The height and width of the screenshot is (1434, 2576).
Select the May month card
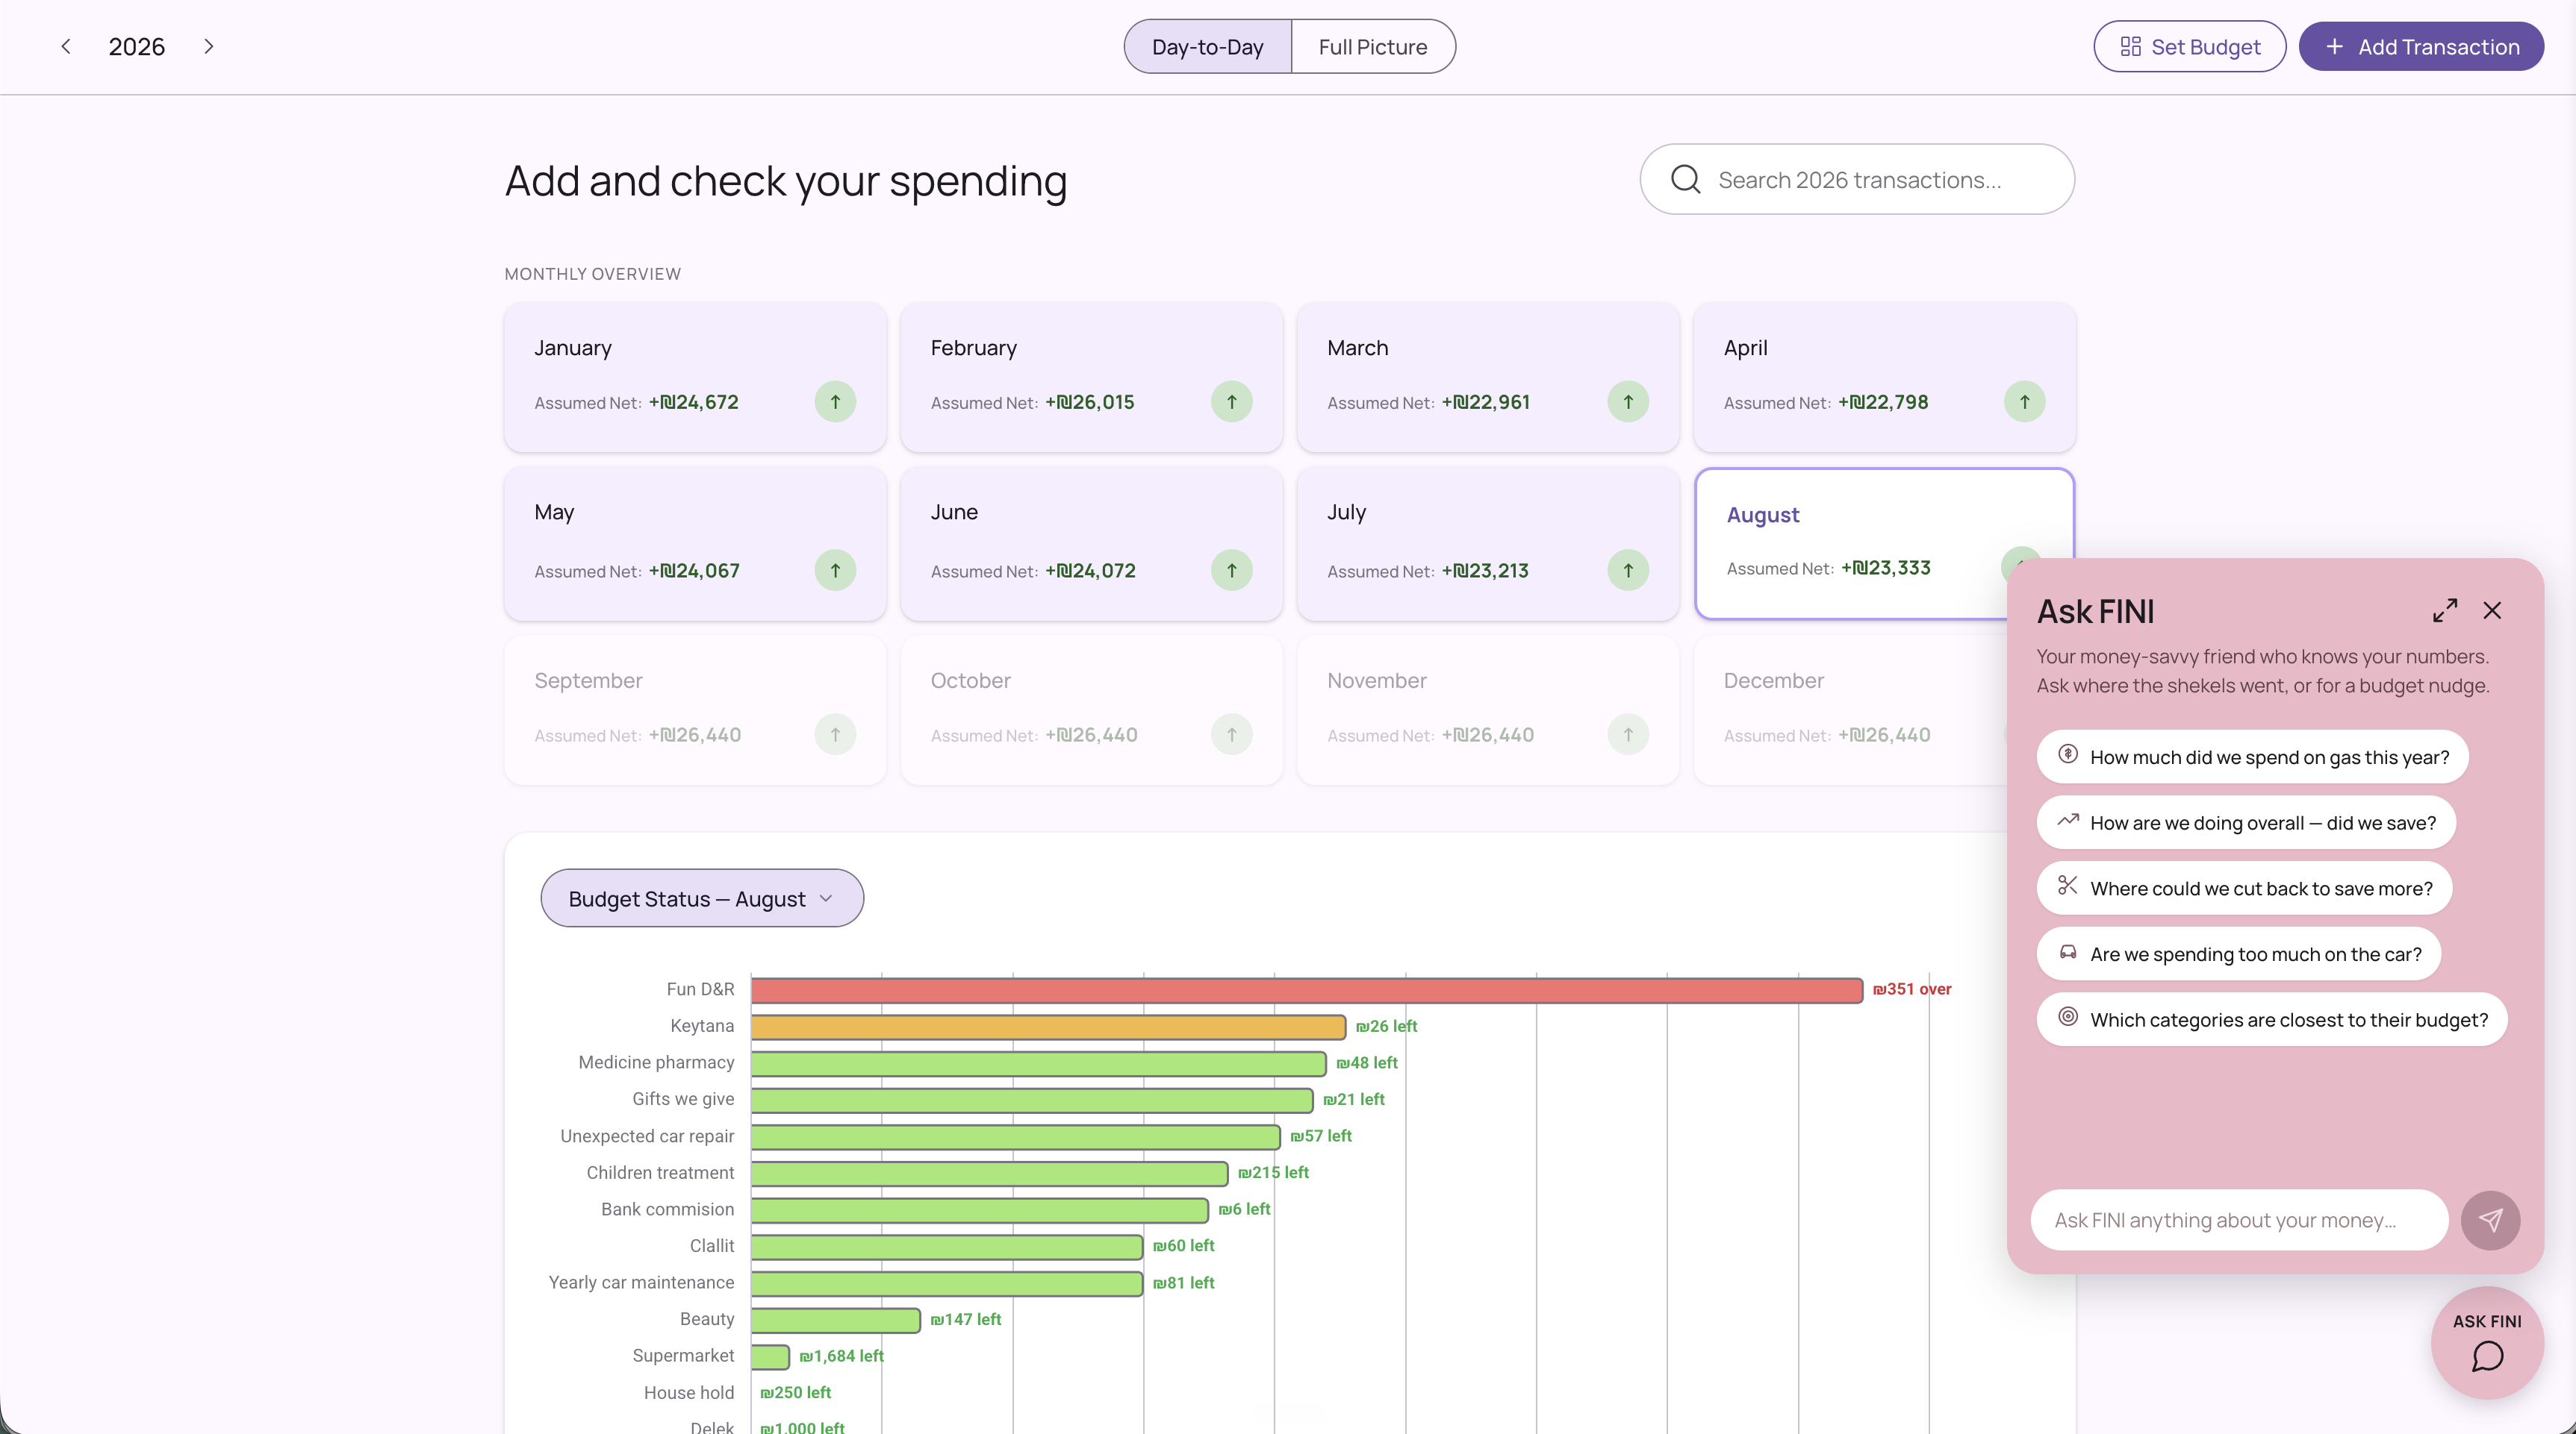coord(695,544)
